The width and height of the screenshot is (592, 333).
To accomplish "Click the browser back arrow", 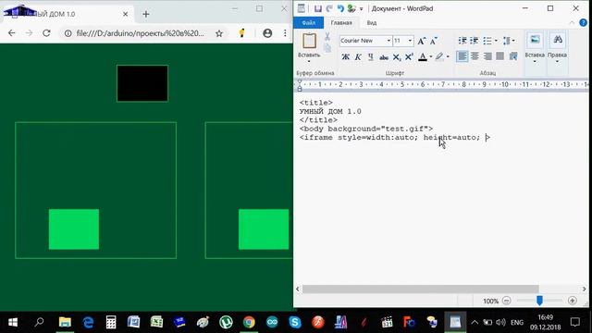I will pyautogui.click(x=12, y=33).
